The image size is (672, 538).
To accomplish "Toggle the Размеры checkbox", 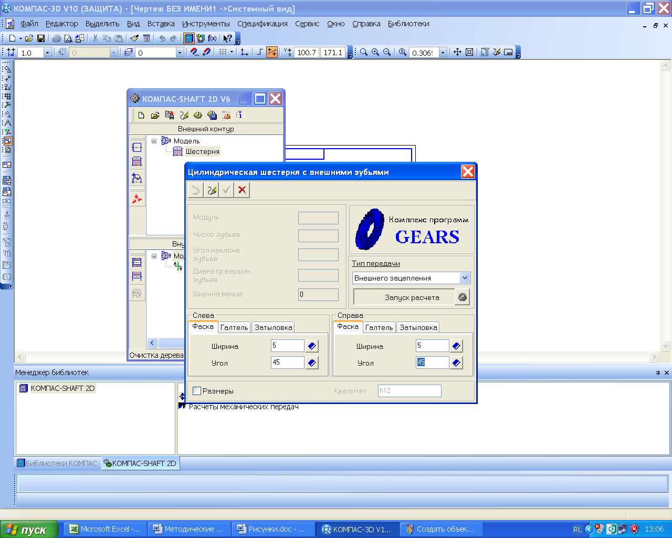I will click(197, 391).
